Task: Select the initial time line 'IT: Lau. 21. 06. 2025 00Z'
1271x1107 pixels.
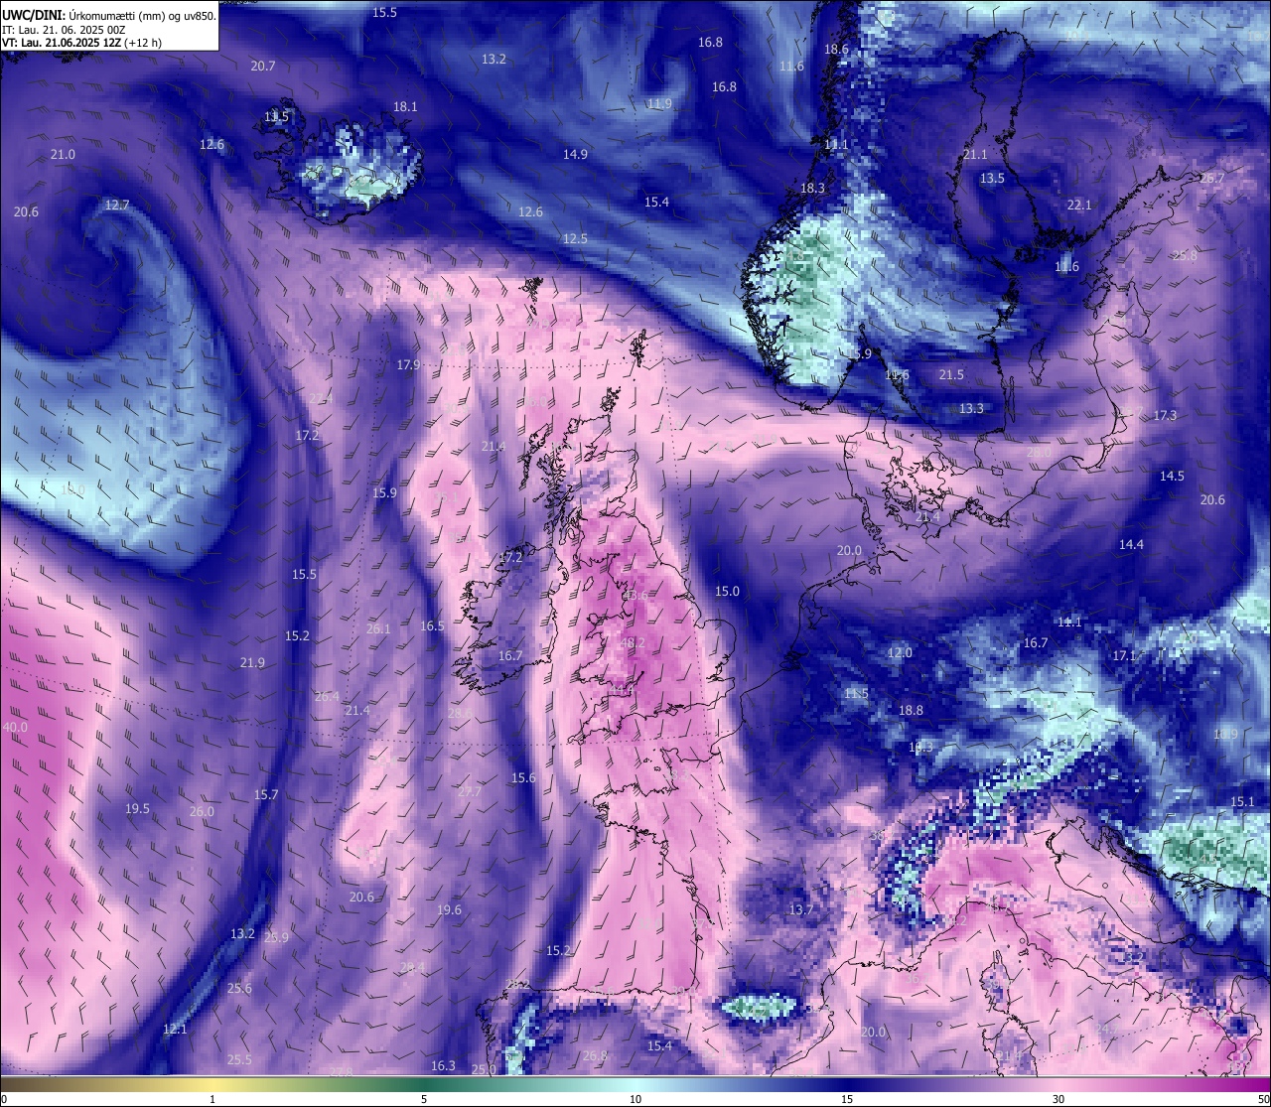Action: 64,30
